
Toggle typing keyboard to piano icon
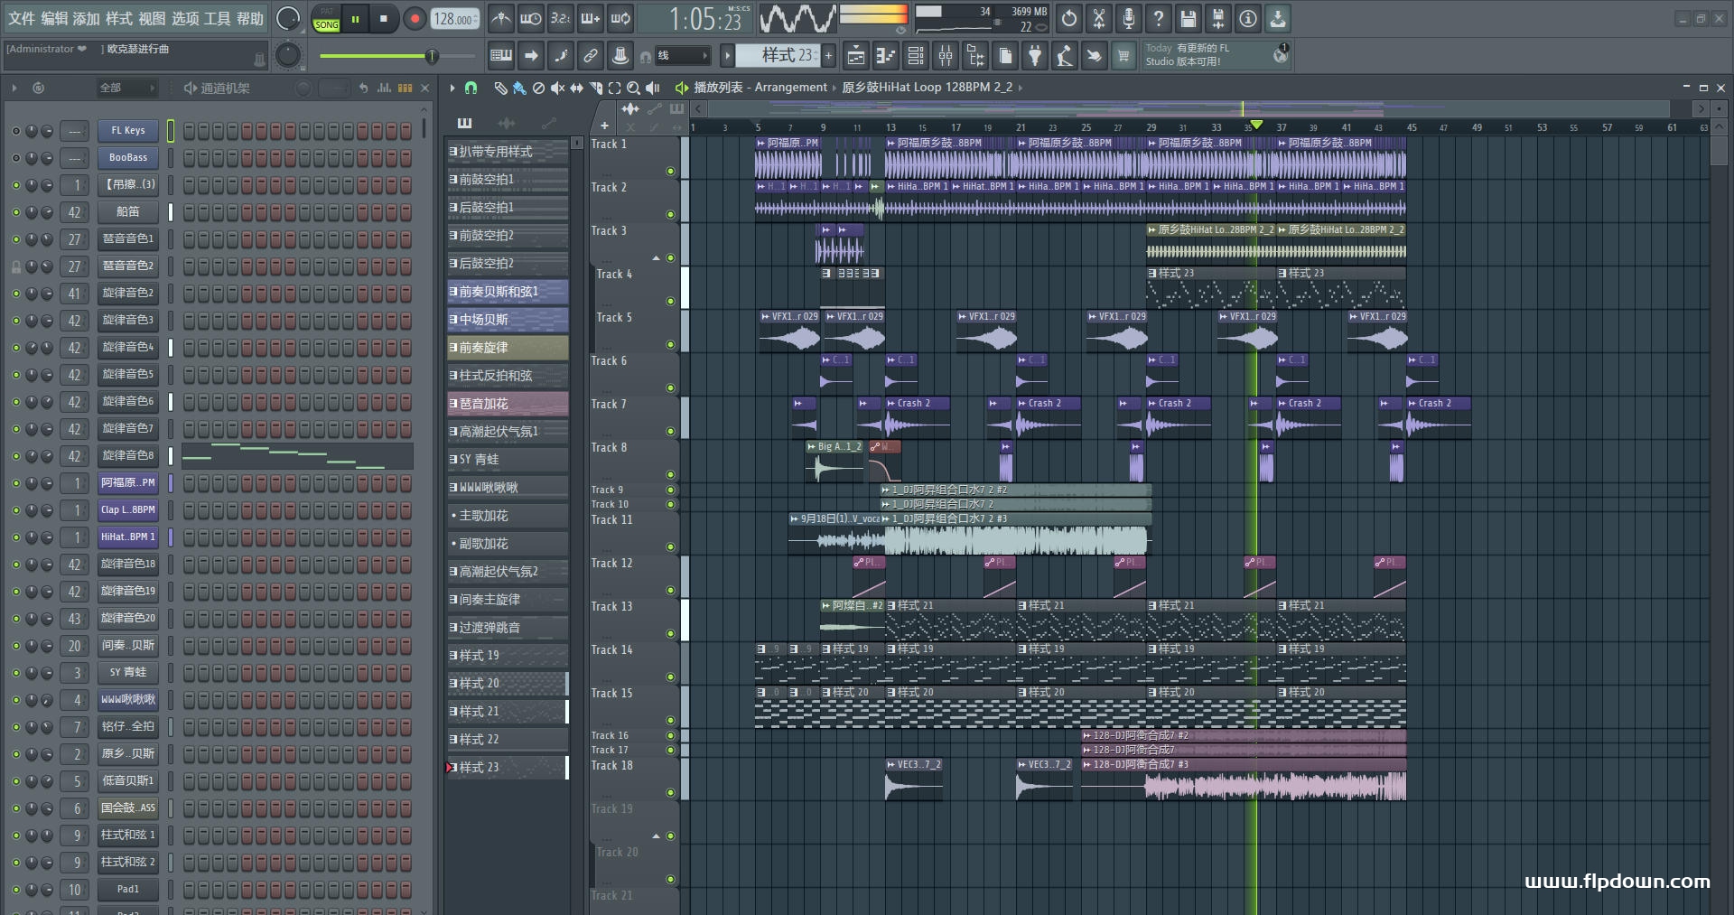(501, 56)
